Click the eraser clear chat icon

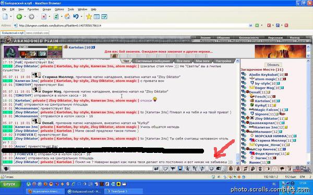[x=165, y=168]
